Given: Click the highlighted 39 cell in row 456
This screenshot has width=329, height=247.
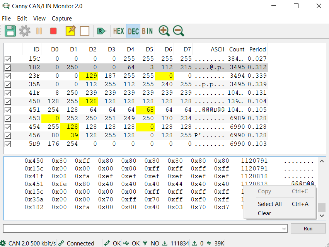Looking at the screenshot, I should [70, 135].
